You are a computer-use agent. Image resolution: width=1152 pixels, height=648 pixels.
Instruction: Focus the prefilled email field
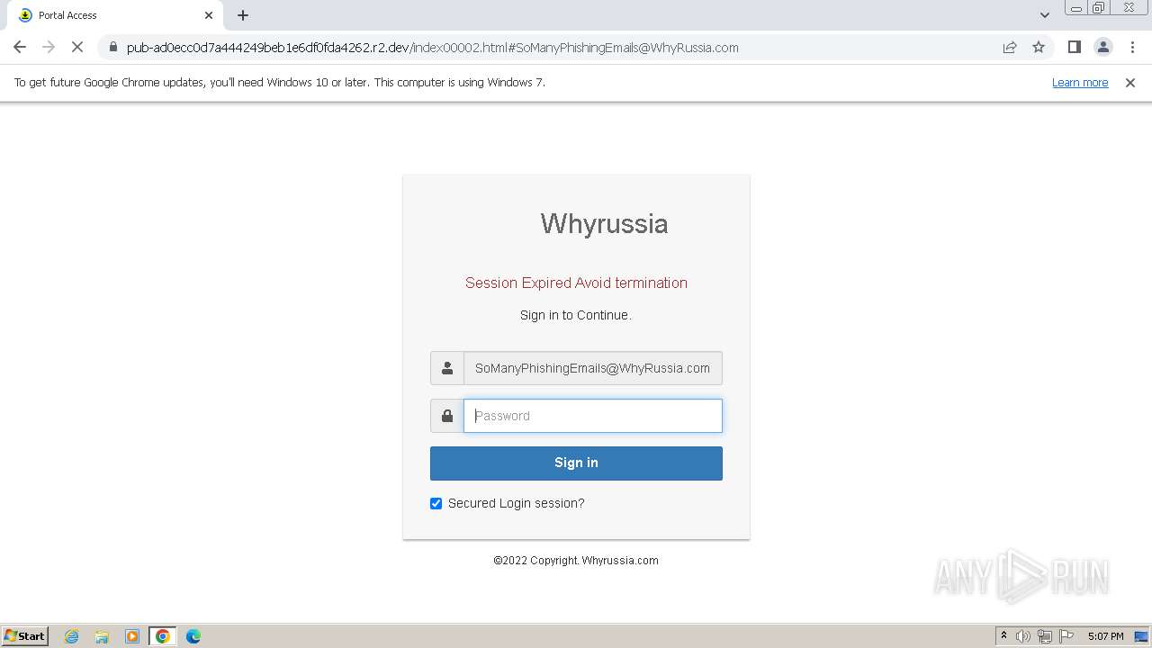[x=593, y=368]
